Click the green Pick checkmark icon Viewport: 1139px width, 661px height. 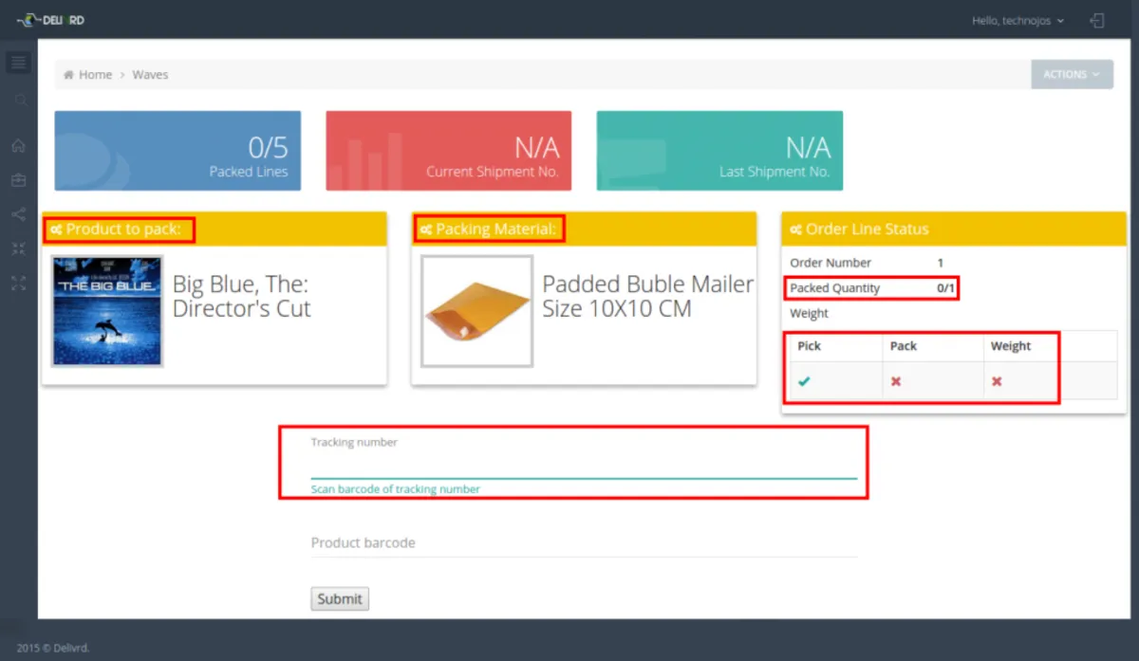coord(804,381)
